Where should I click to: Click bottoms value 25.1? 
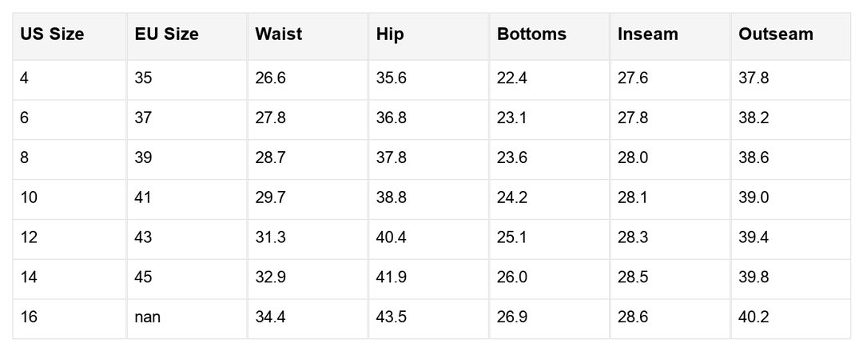[512, 237]
